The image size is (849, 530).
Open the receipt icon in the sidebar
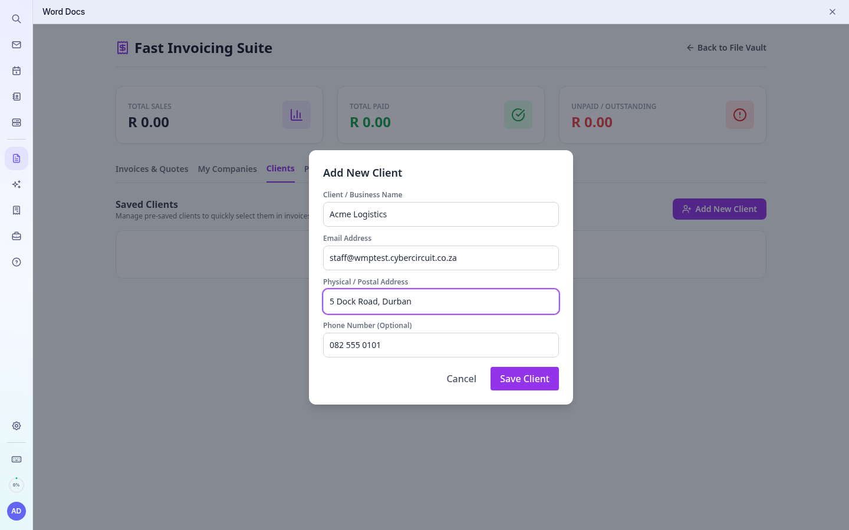17,210
